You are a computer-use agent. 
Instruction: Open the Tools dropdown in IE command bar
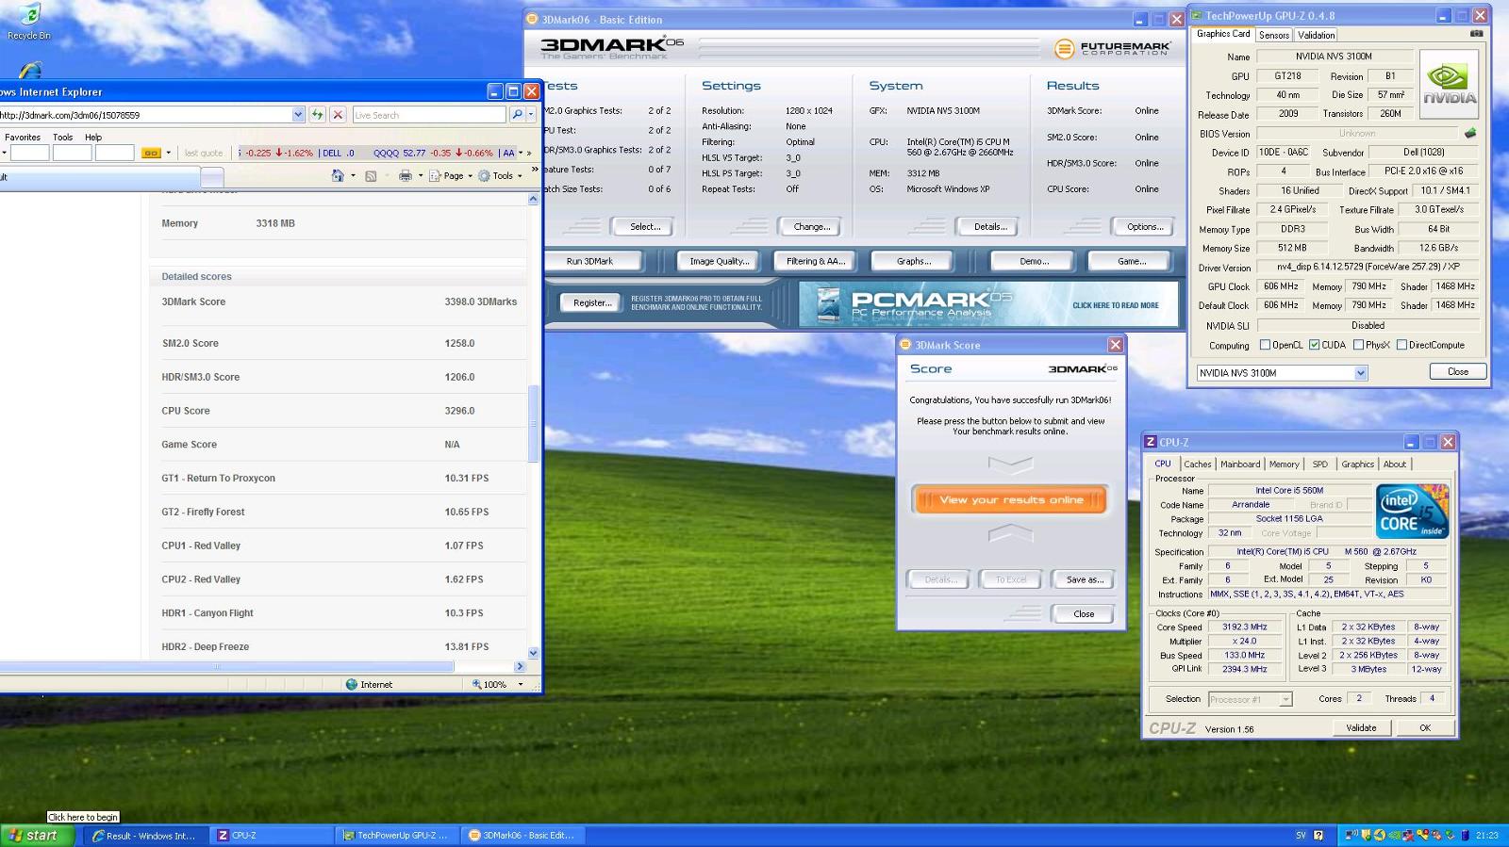click(500, 175)
